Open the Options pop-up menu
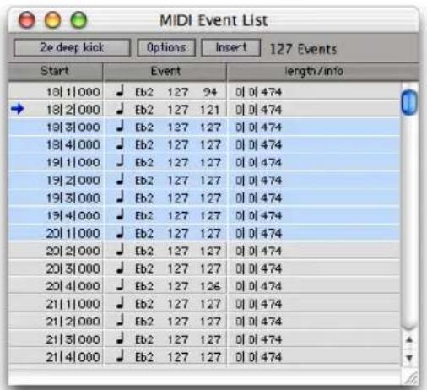 pos(166,47)
